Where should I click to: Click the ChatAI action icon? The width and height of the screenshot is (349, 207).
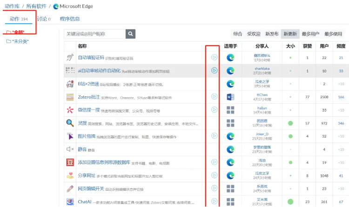(70, 202)
